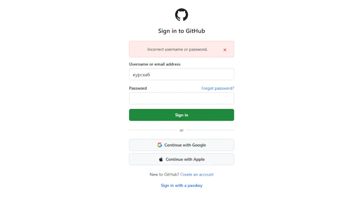355x199 pixels.
Task: Click the 'New to GitHub?' text
Action: [x=164, y=174]
